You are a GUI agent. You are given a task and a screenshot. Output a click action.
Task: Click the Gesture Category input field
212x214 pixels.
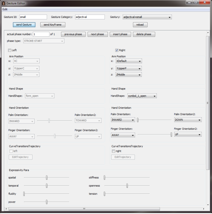[90, 17]
